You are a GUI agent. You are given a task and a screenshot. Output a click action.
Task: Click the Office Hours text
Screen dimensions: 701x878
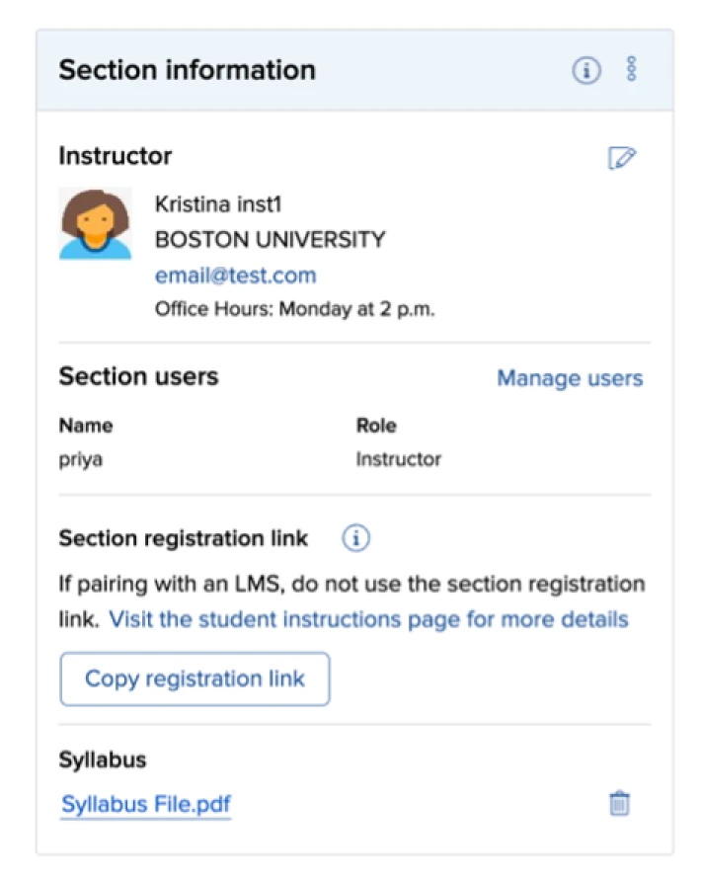point(294,309)
